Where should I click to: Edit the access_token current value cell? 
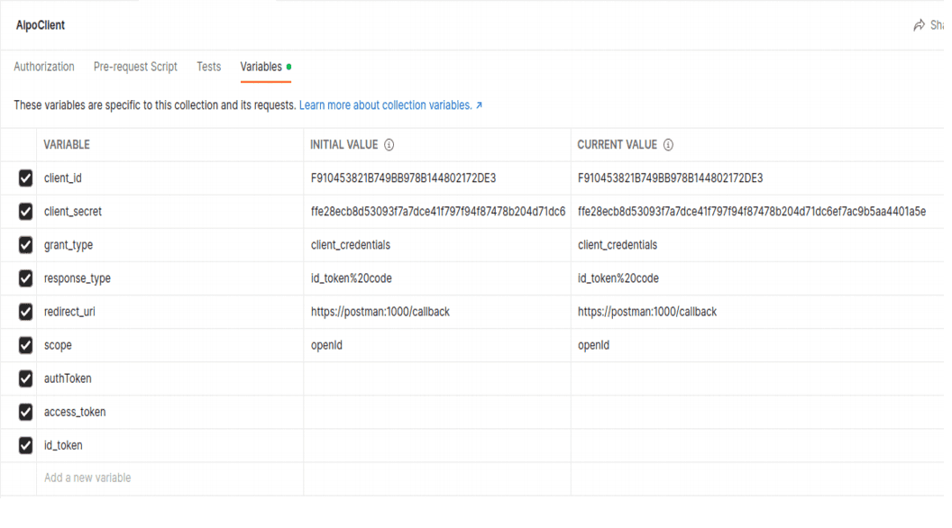coord(757,412)
